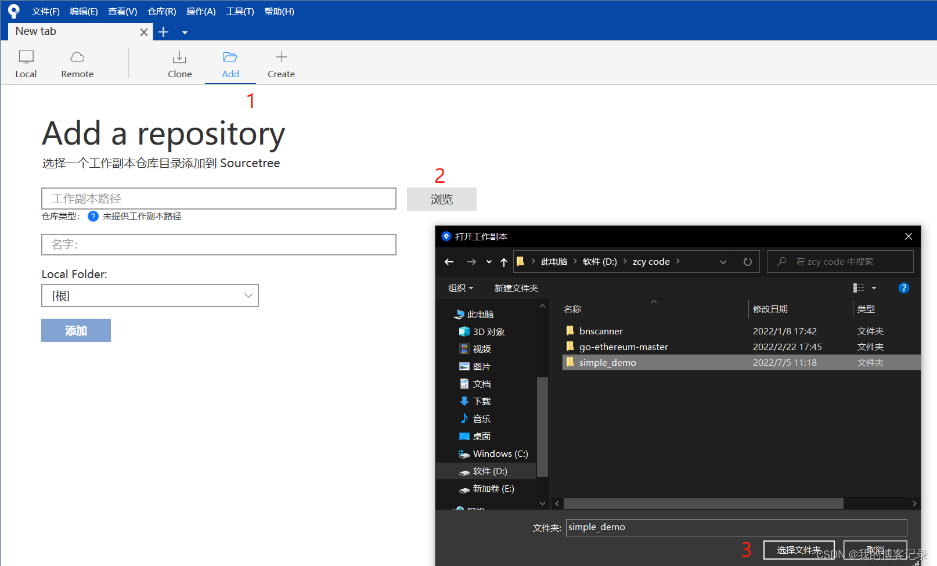The width and height of the screenshot is (937, 566).
Task: Open the dialog help question mark
Action: click(903, 287)
